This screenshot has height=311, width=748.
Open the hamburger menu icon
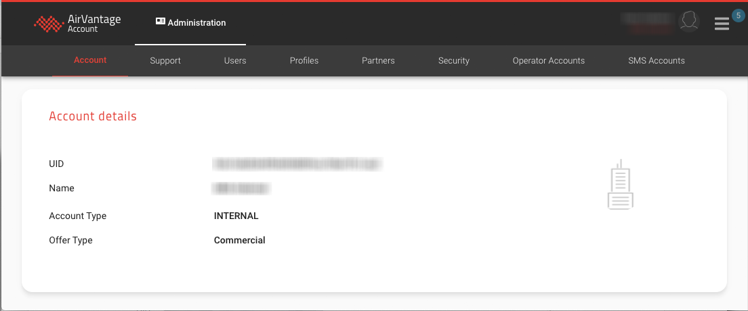722,24
